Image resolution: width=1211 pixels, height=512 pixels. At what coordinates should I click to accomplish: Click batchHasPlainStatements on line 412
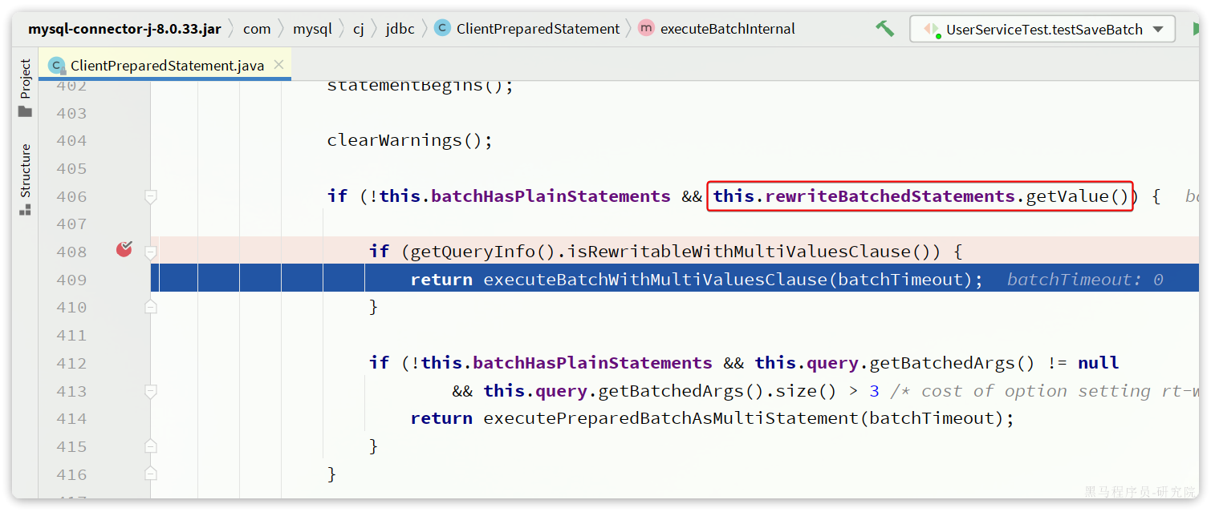592,363
